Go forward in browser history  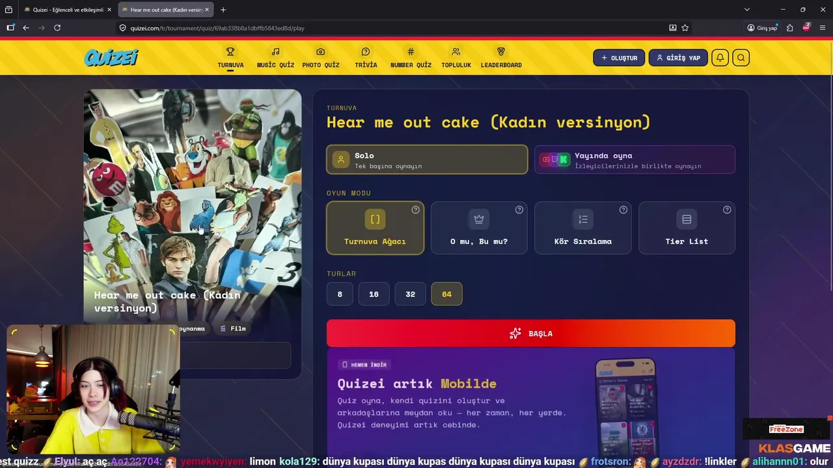(x=42, y=28)
